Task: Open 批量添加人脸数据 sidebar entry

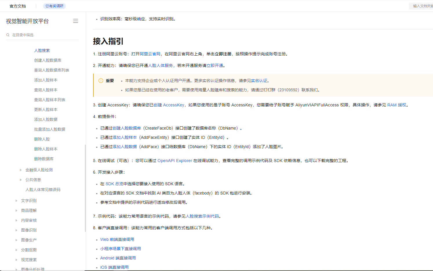Action: click(x=50, y=129)
